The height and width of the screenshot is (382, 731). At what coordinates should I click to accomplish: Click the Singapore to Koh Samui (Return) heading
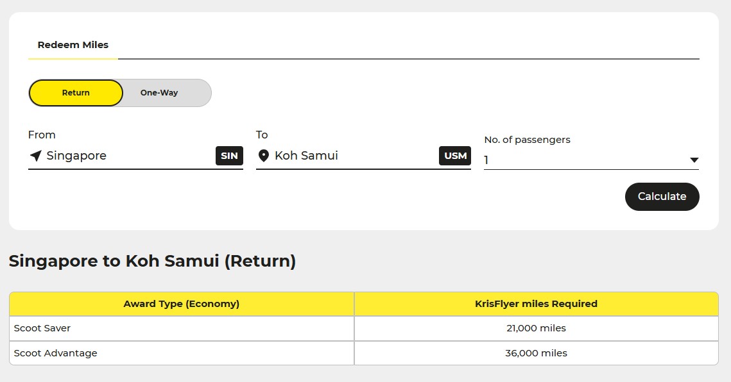pos(153,261)
